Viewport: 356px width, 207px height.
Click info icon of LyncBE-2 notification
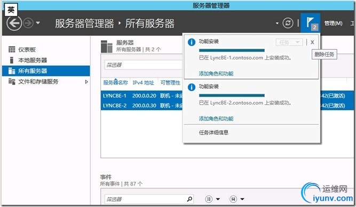coord(192,87)
